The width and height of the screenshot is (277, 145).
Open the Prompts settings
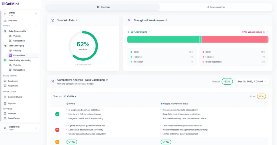pyautogui.click(x=12, y=114)
